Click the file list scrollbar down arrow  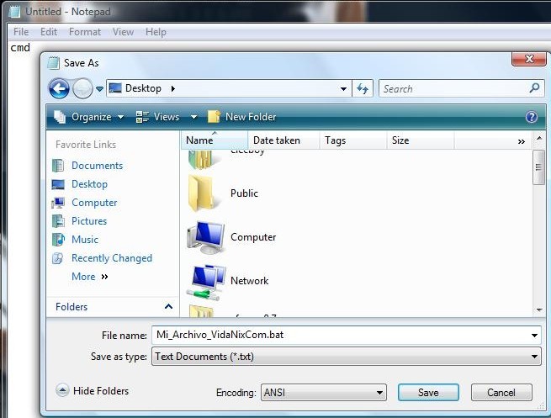point(539,310)
